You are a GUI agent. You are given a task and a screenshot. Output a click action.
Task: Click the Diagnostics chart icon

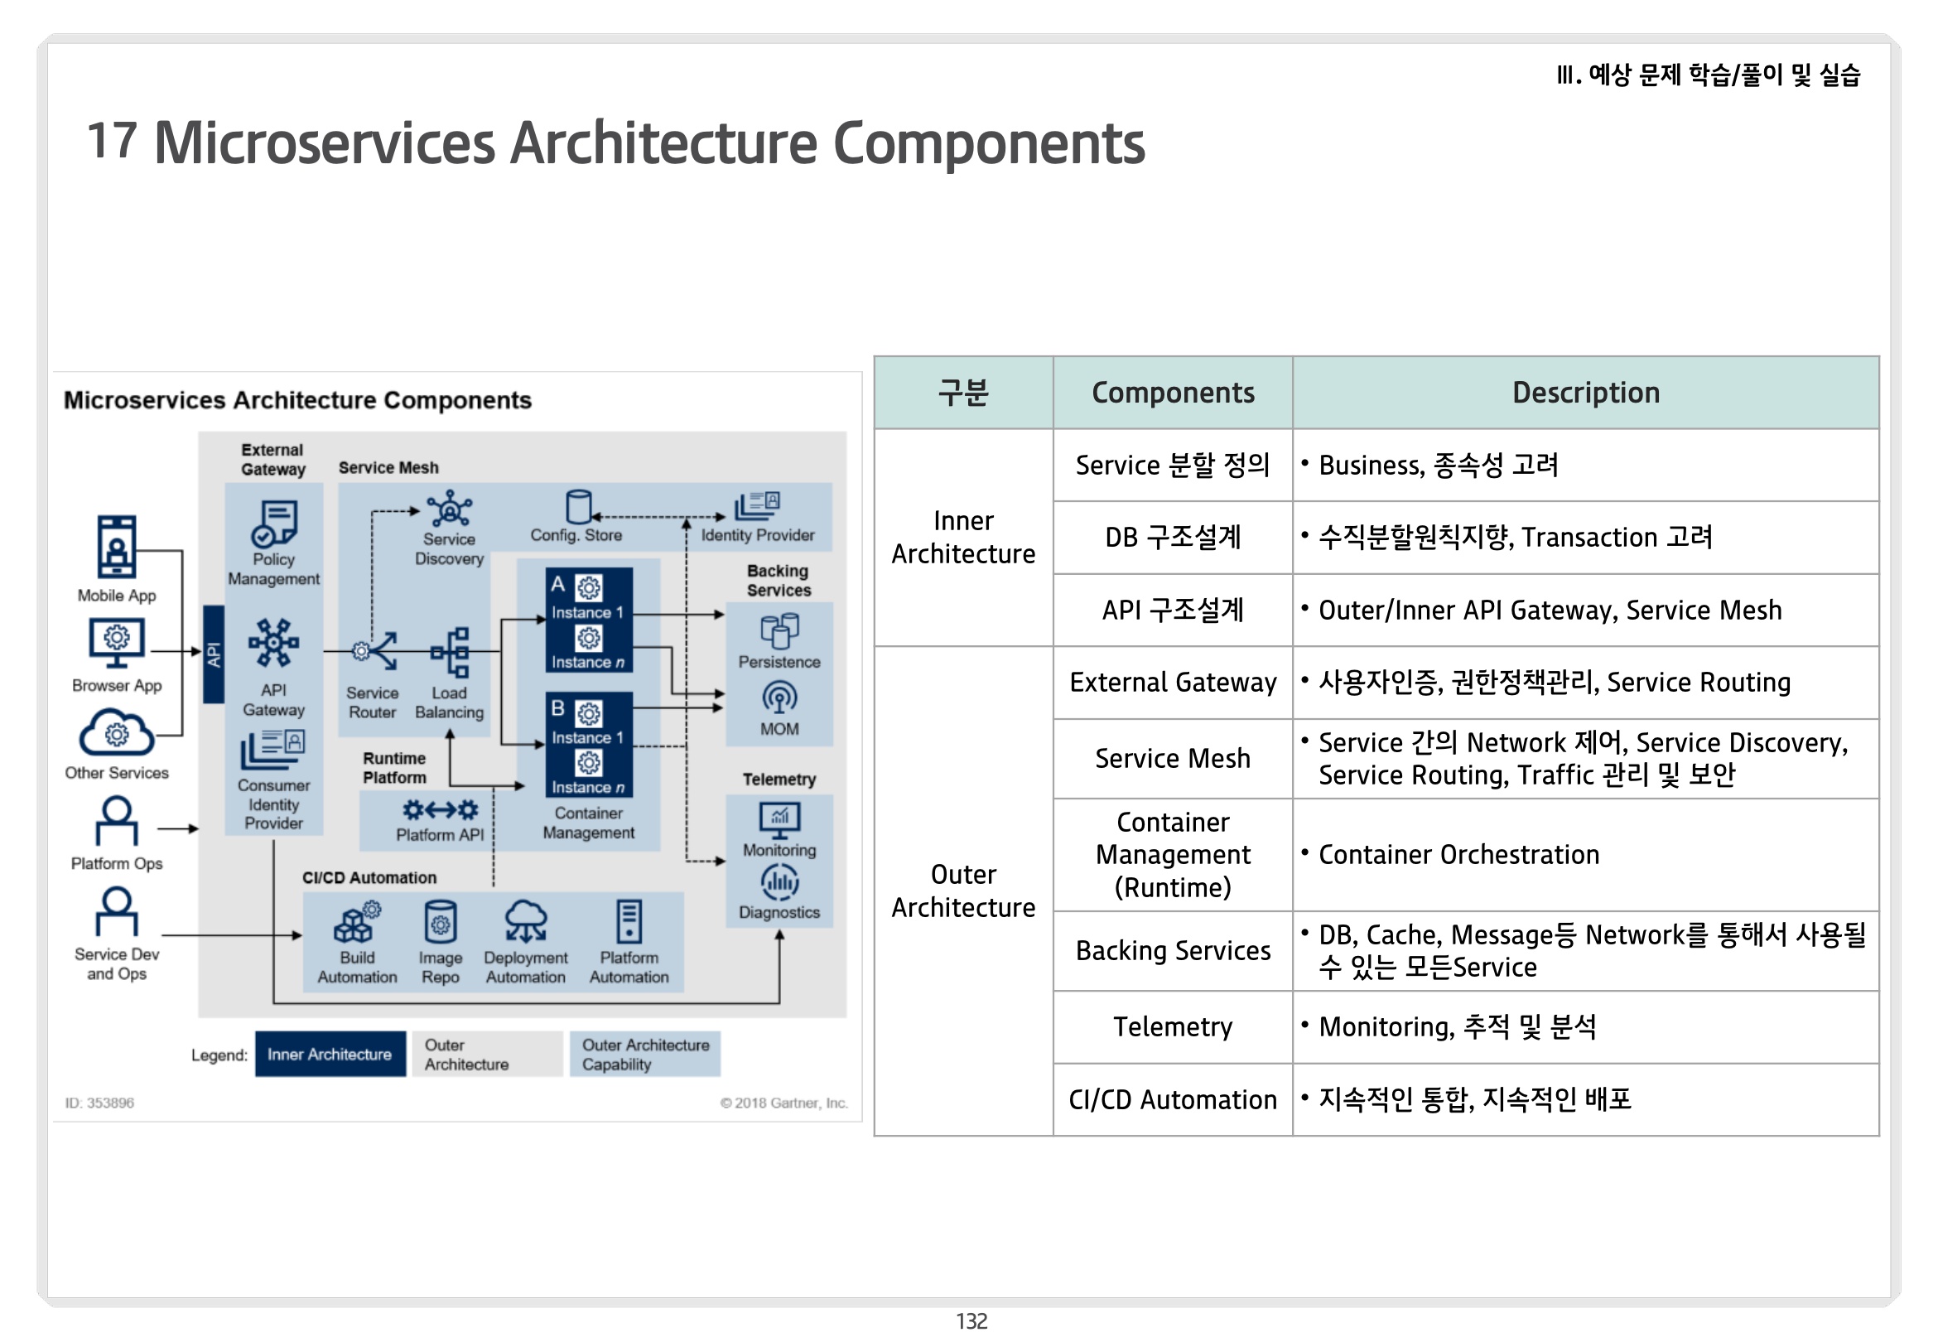tap(780, 882)
